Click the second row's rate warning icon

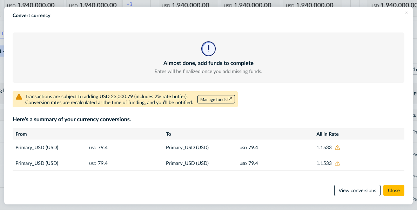(337, 163)
